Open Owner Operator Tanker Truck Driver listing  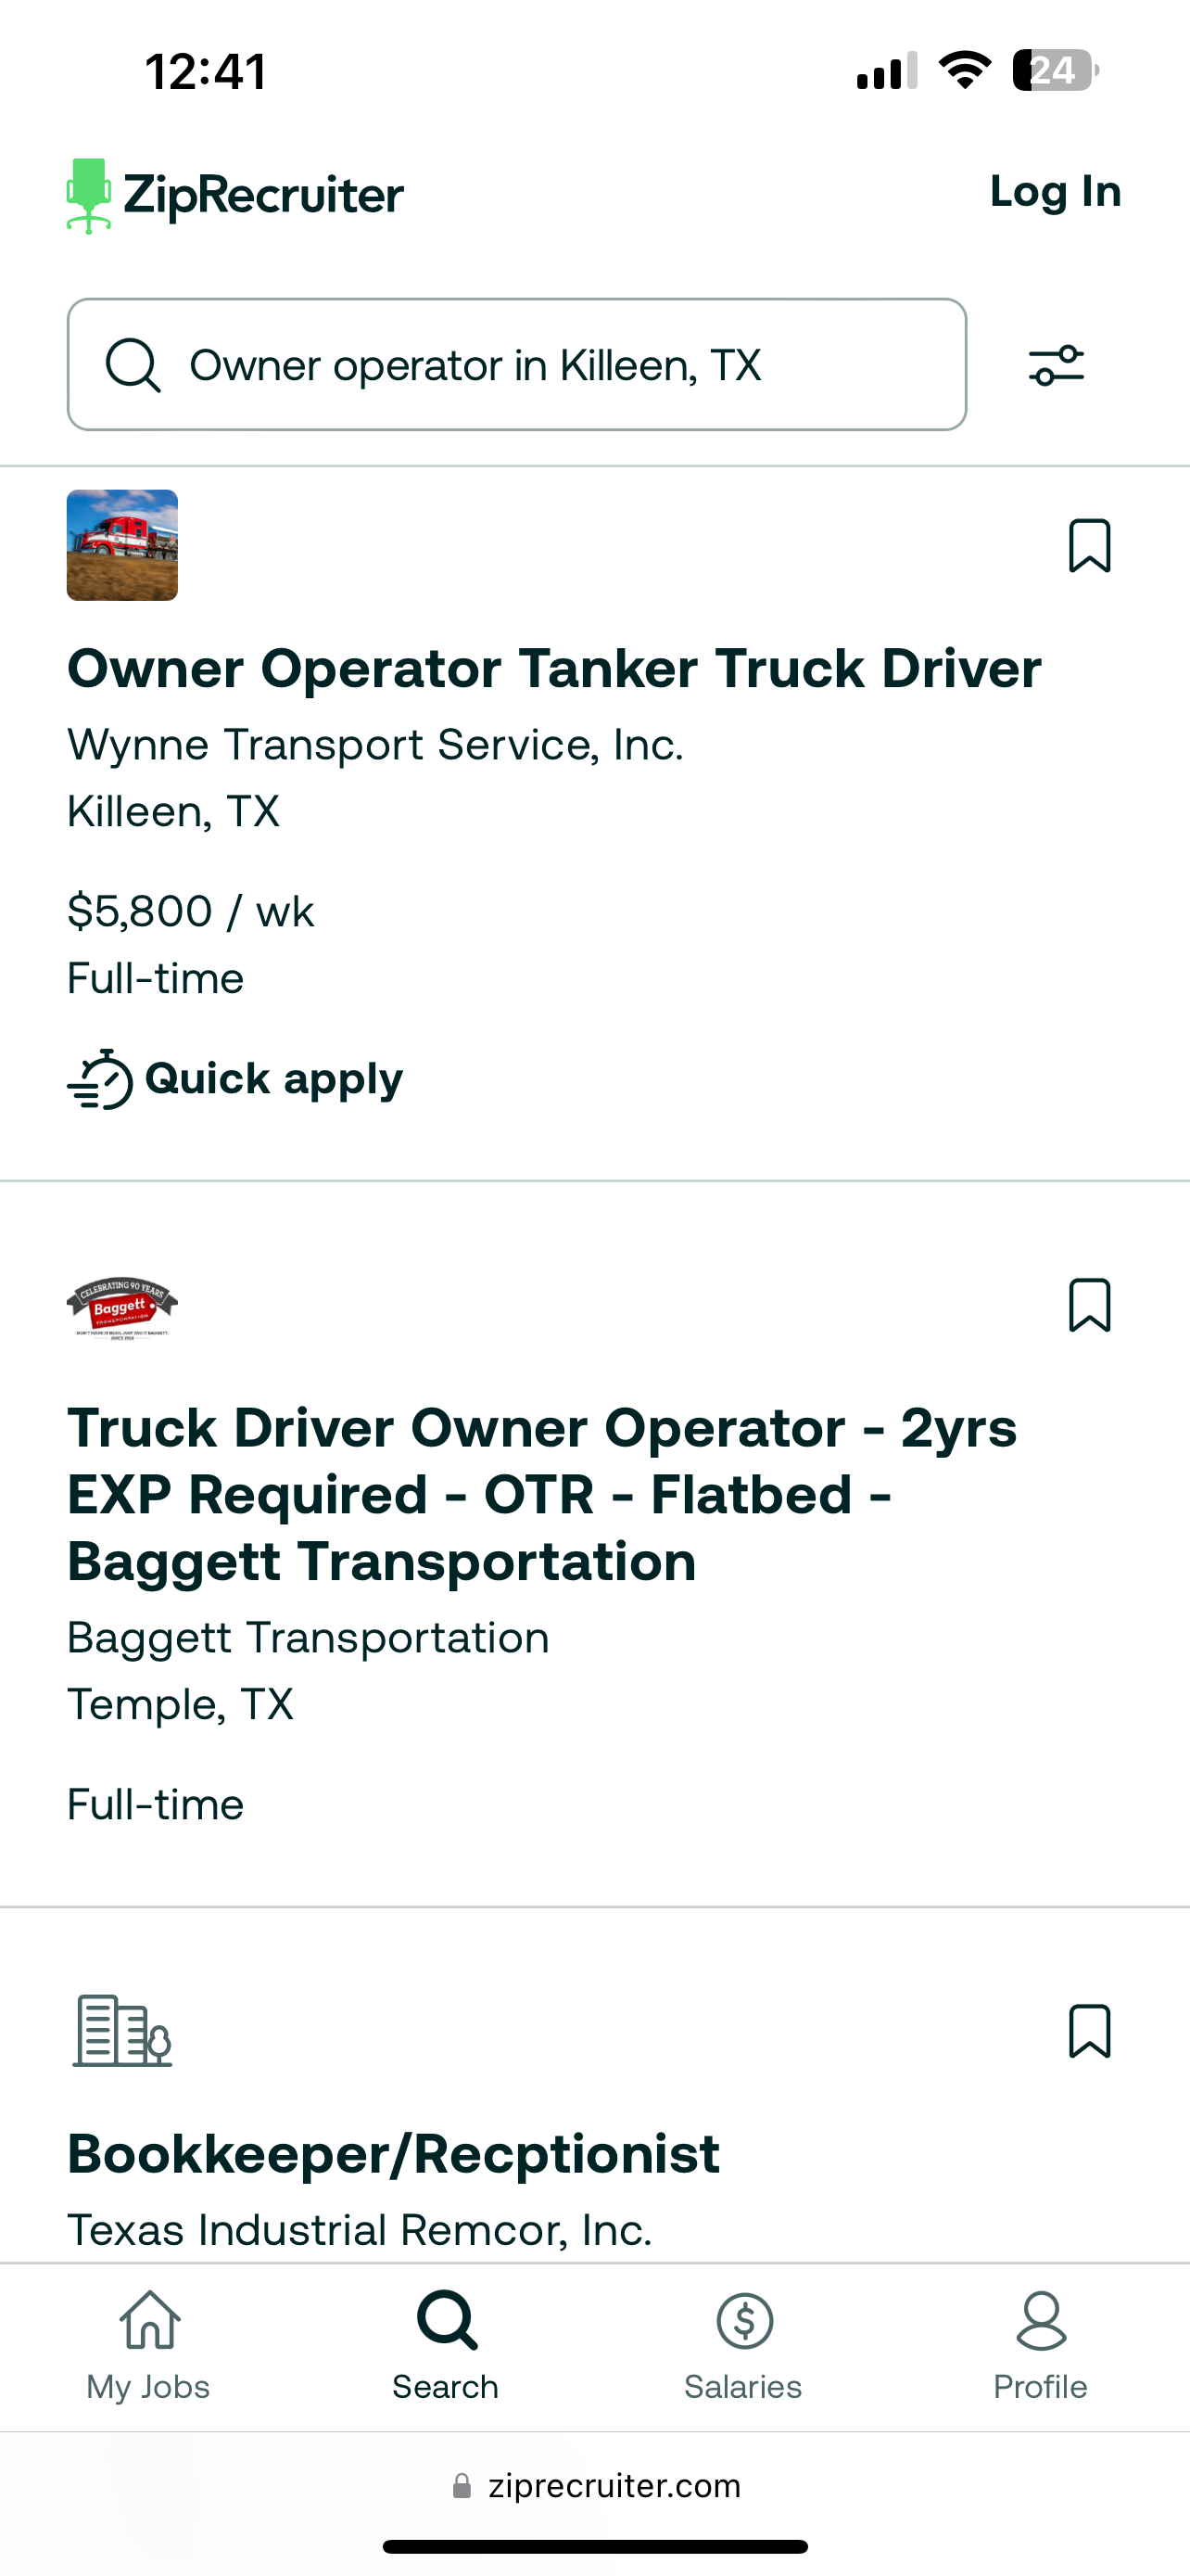click(553, 668)
